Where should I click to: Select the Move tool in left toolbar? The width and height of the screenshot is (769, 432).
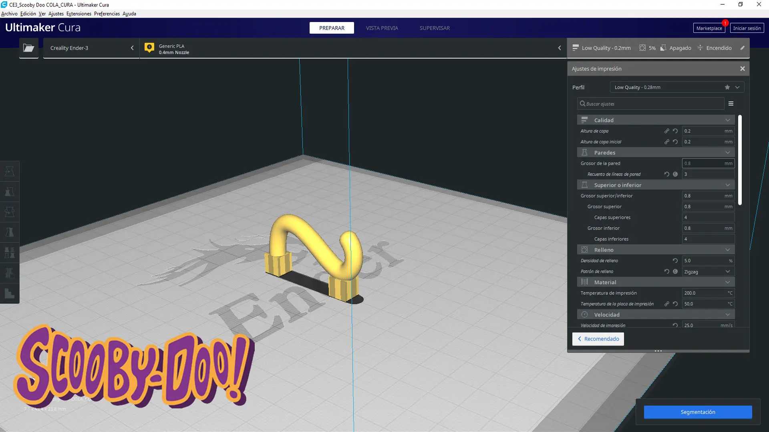click(10, 171)
